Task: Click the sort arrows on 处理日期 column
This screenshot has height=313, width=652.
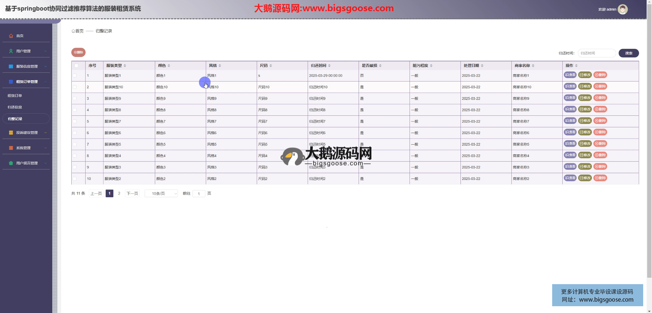Action: 482,66
